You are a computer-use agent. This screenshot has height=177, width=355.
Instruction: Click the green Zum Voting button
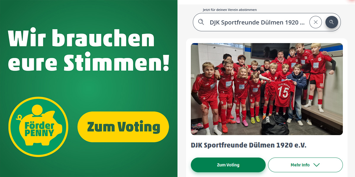coord(228,165)
